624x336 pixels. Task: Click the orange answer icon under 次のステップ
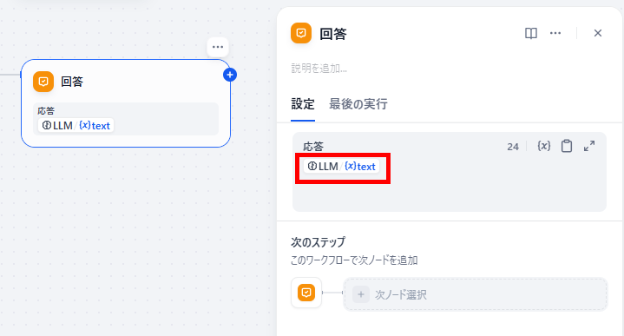[x=306, y=293]
